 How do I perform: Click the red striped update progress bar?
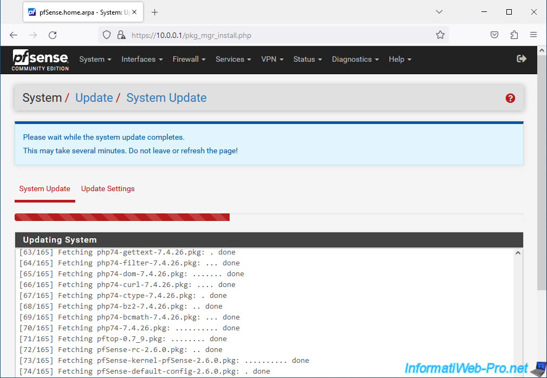coord(122,217)
